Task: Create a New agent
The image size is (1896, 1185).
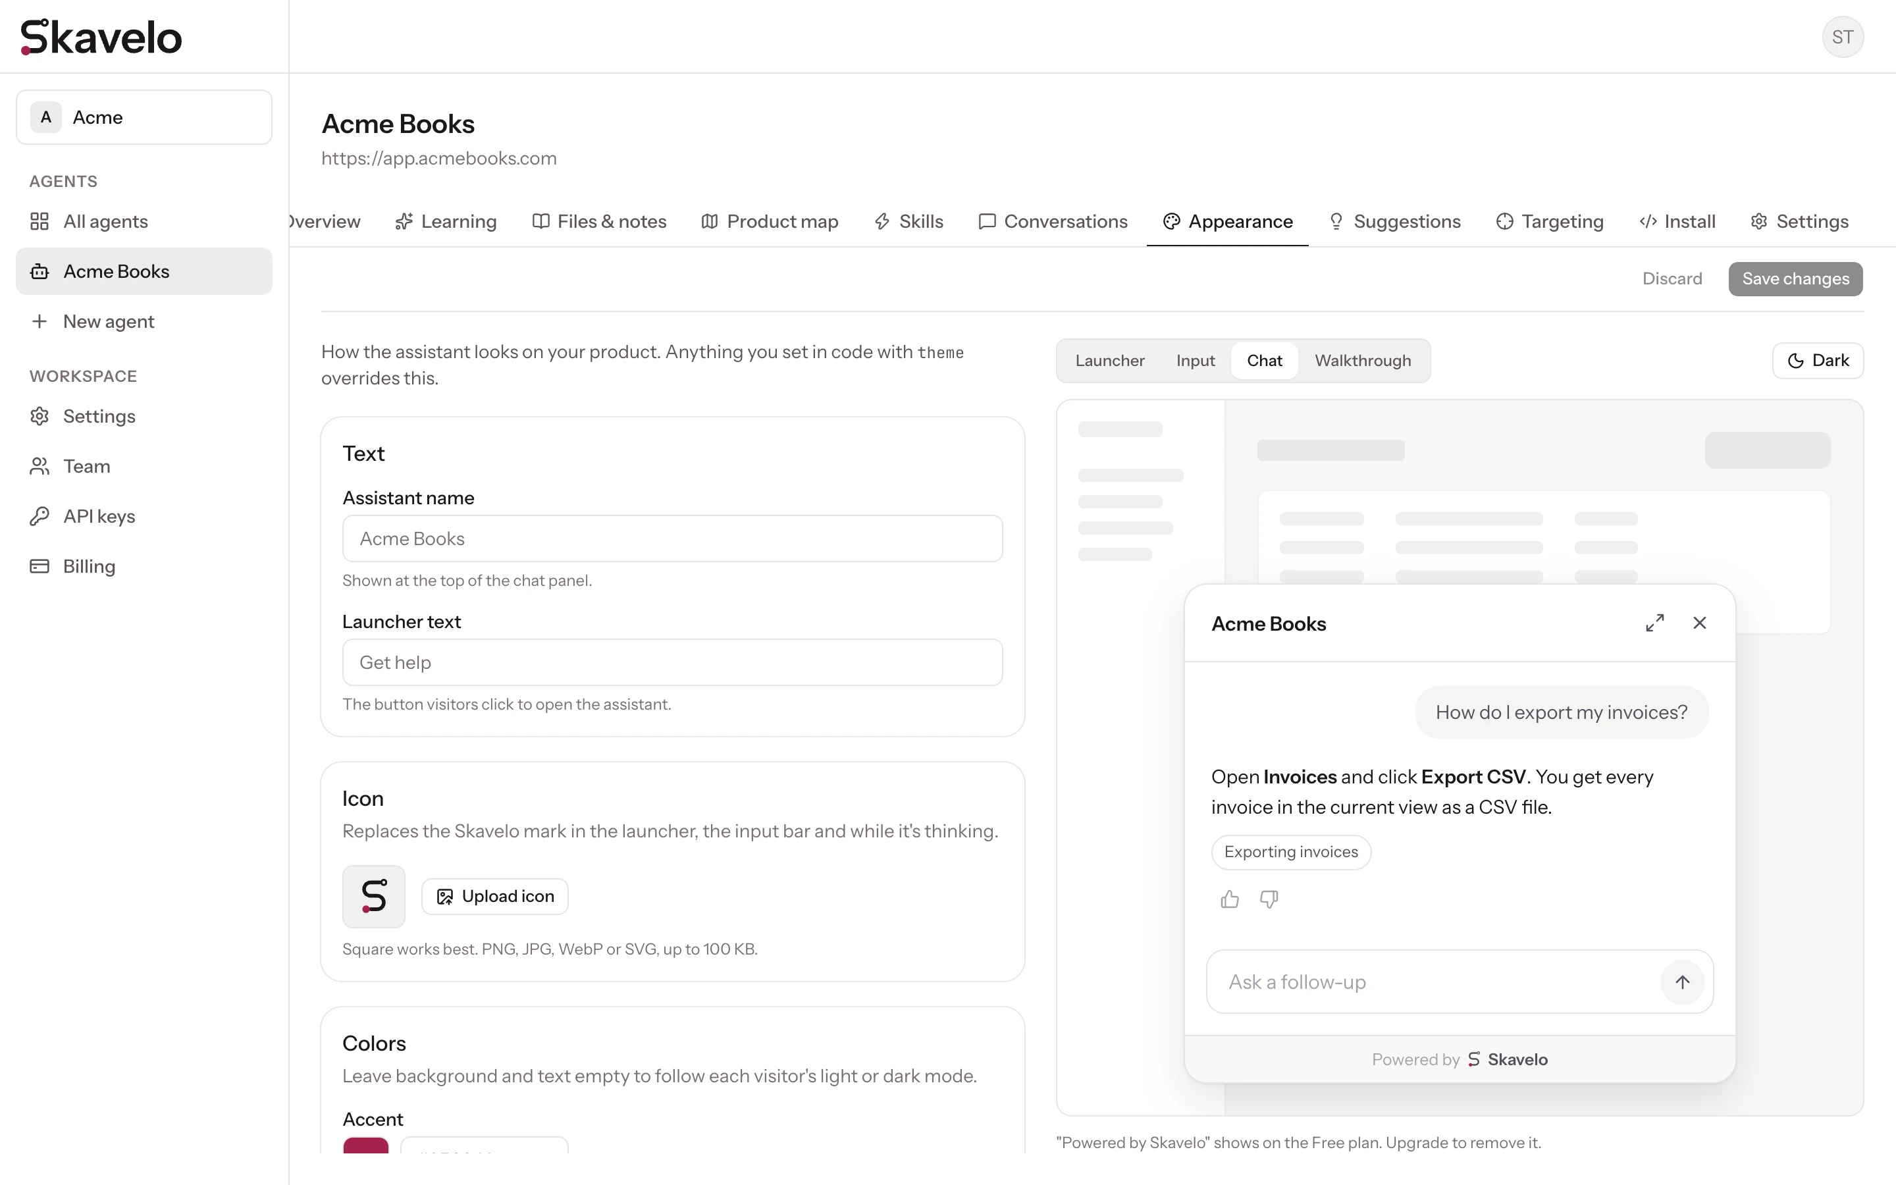Action: [144, 321]
